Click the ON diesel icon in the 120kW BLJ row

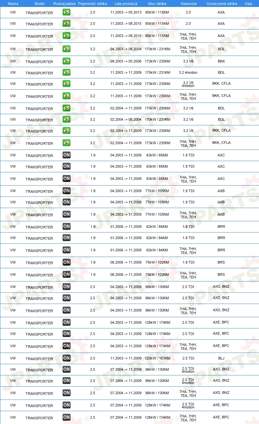(x=67, y=358)
